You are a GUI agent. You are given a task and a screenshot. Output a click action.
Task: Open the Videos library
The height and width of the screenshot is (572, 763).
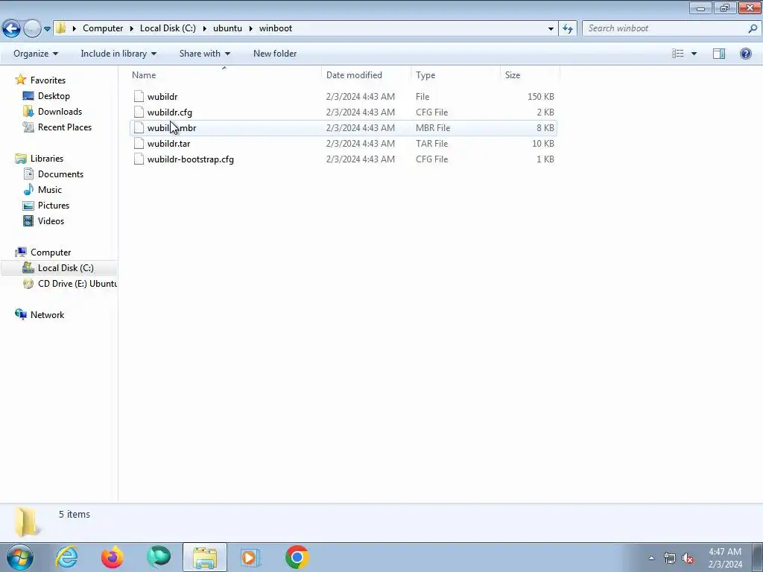click(51, 220)
